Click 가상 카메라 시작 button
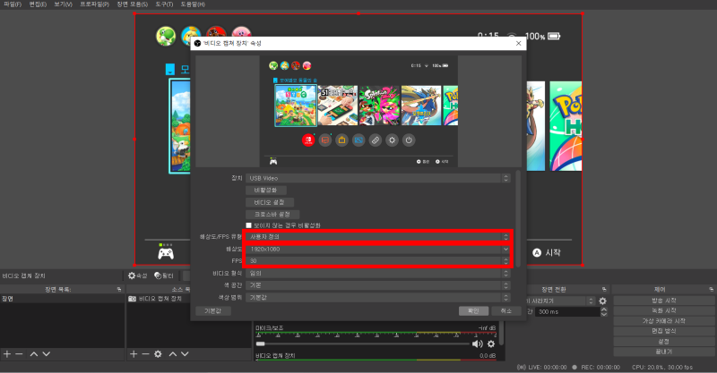Viewport: 717px width, 373px height. 664,321
